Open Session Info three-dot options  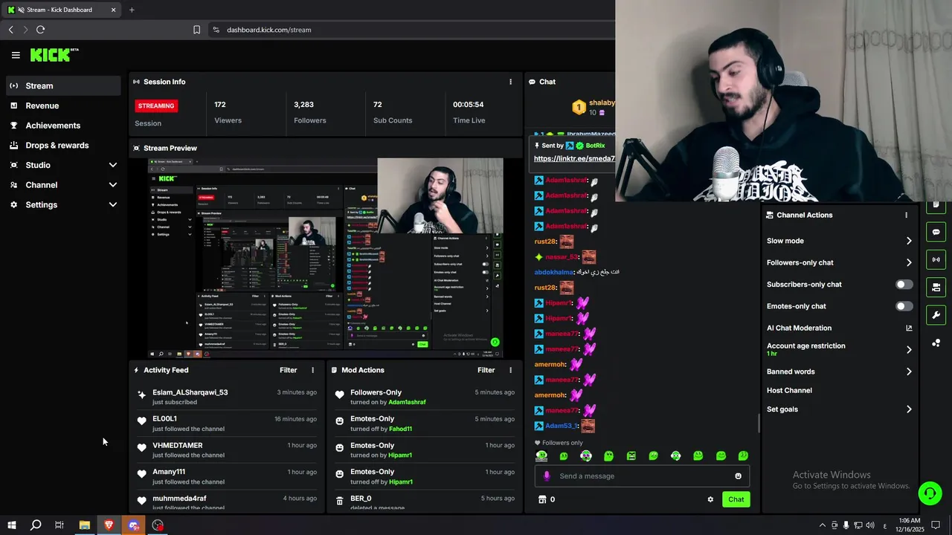(510, 82)
